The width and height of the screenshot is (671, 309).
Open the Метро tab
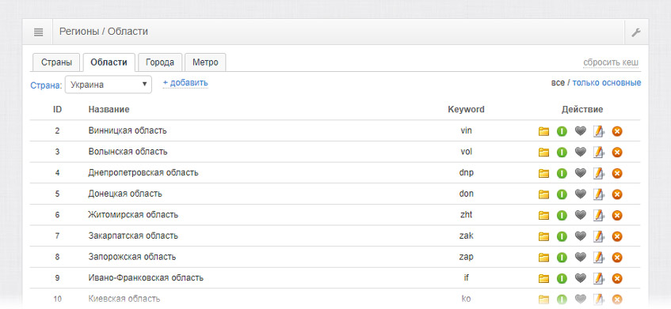(x=205, y=62)
